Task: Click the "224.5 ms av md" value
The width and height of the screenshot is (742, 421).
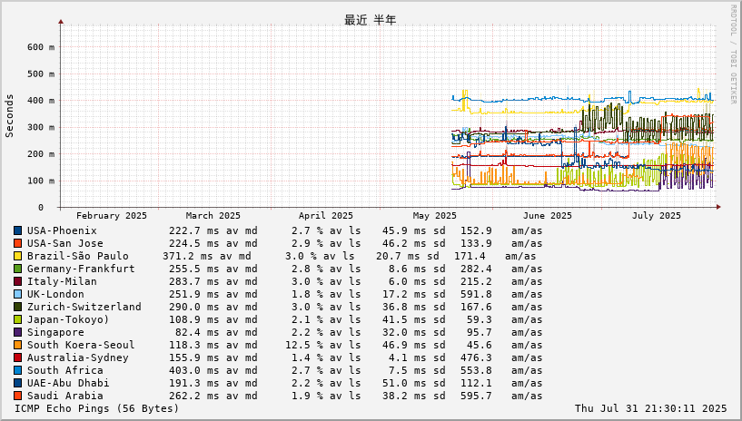Action: (213, 243)
